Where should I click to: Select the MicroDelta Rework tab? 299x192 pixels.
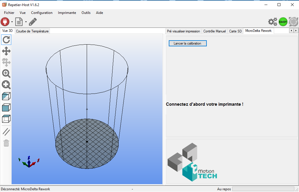coord(258,31)
